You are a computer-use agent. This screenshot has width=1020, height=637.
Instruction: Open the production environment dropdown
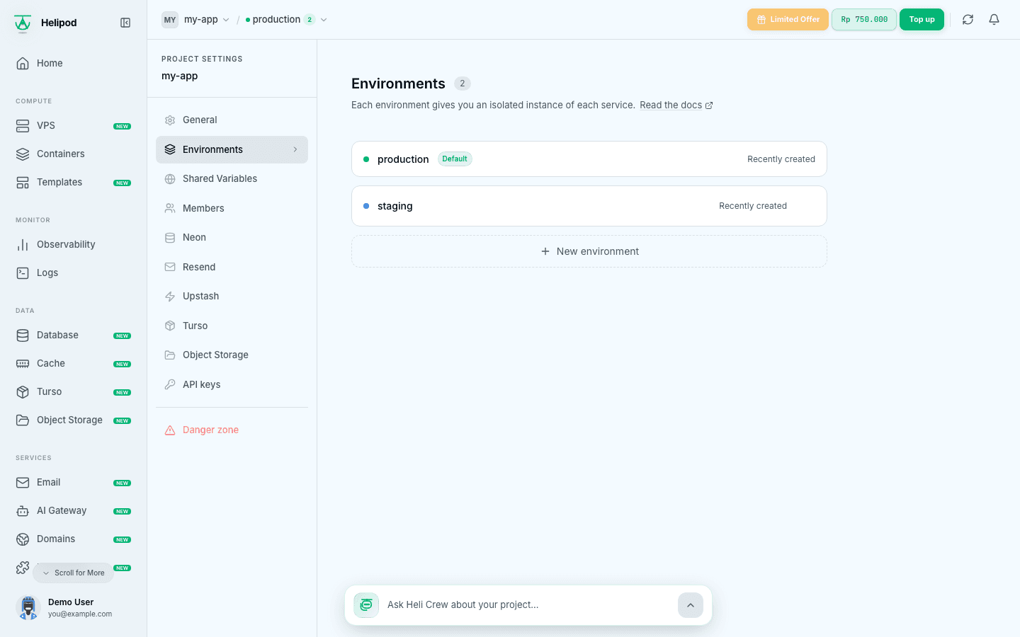[x=285, y=20]
